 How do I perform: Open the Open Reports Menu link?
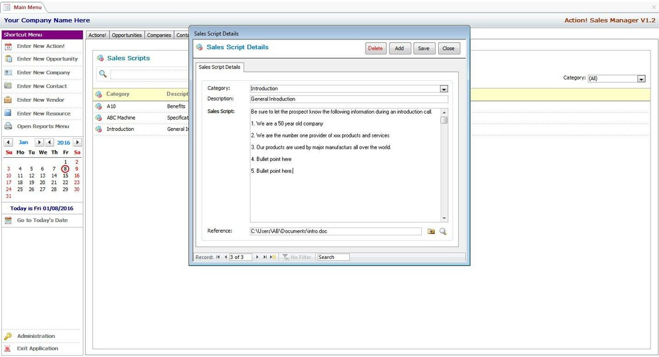tap(43, 126)
